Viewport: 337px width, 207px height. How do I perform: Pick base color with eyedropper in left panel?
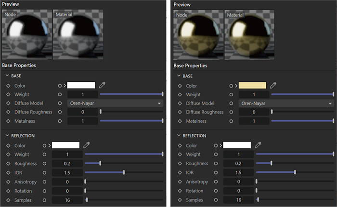(102, 85)
